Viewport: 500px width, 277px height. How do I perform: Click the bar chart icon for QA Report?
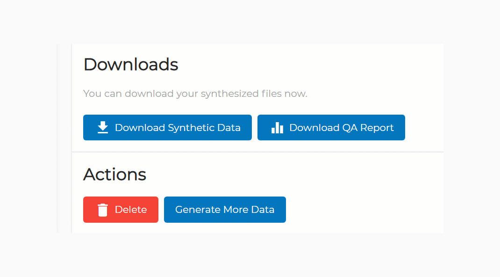pyautogui.click(x=277, y=128)
